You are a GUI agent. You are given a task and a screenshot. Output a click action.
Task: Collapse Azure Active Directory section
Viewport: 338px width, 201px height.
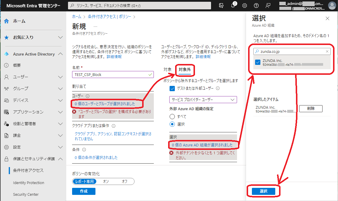61,54
